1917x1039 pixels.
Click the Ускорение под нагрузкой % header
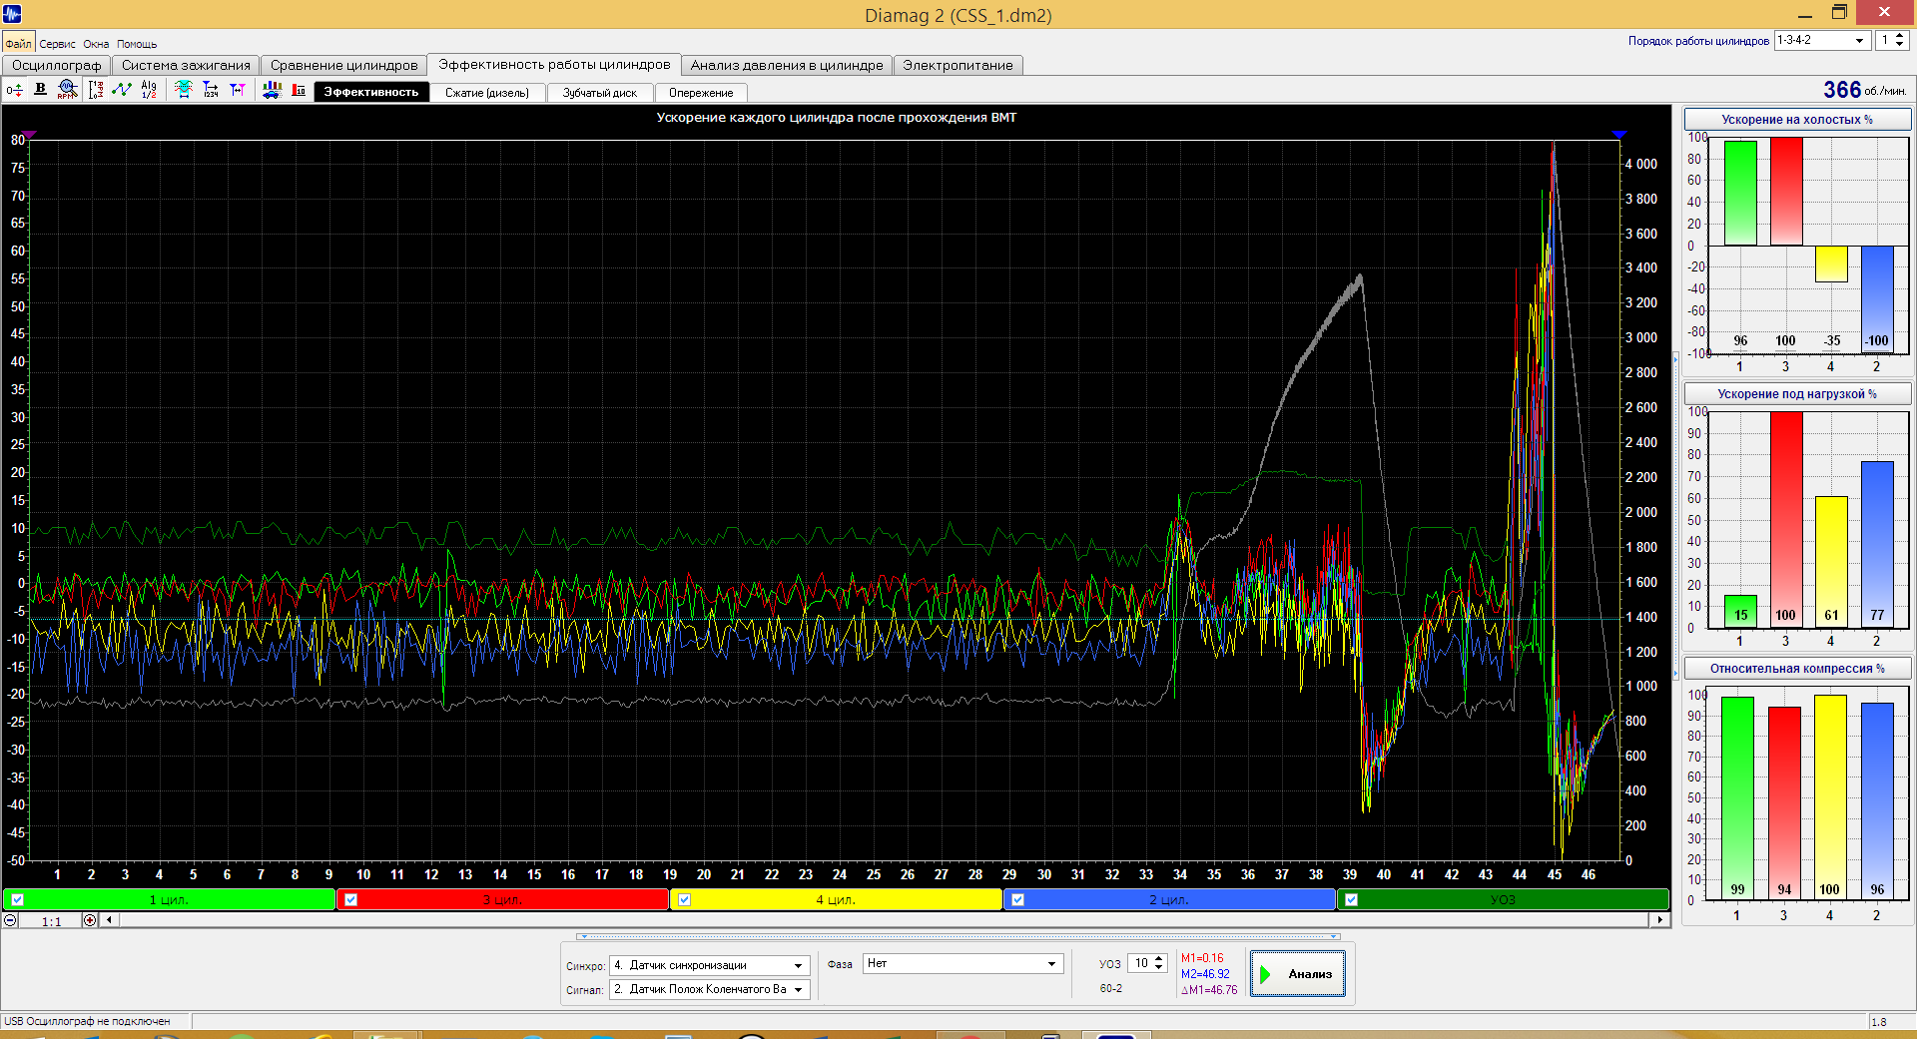coord(1797,393)
